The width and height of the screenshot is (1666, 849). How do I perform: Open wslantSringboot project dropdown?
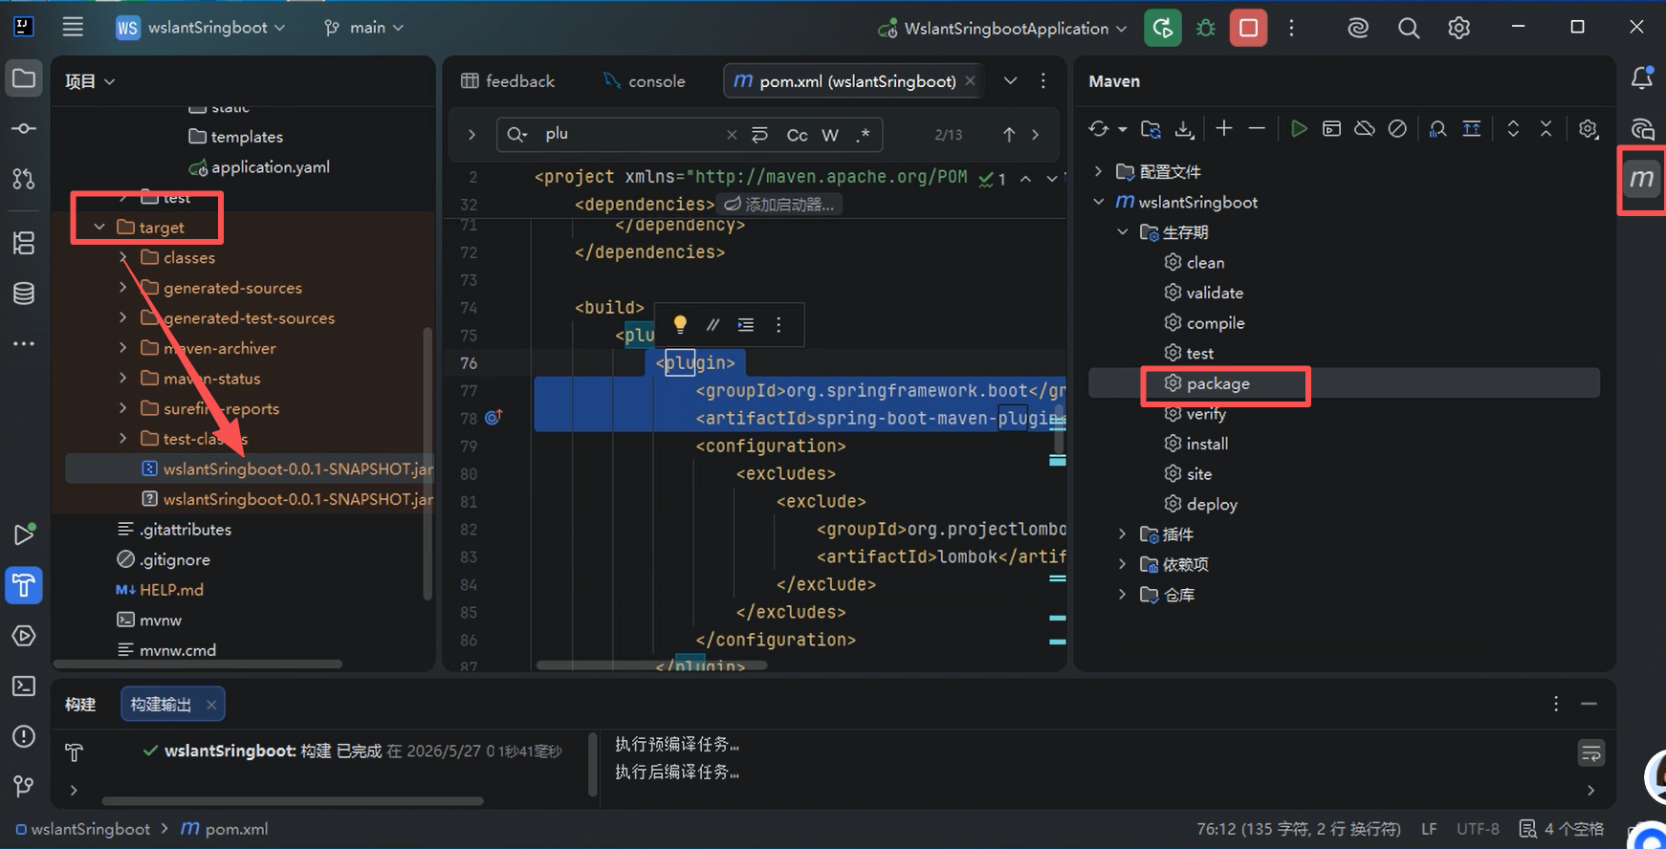(x=201, y=28)
